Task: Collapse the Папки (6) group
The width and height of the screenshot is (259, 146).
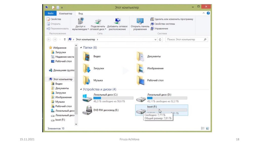Action: point(81,48)
